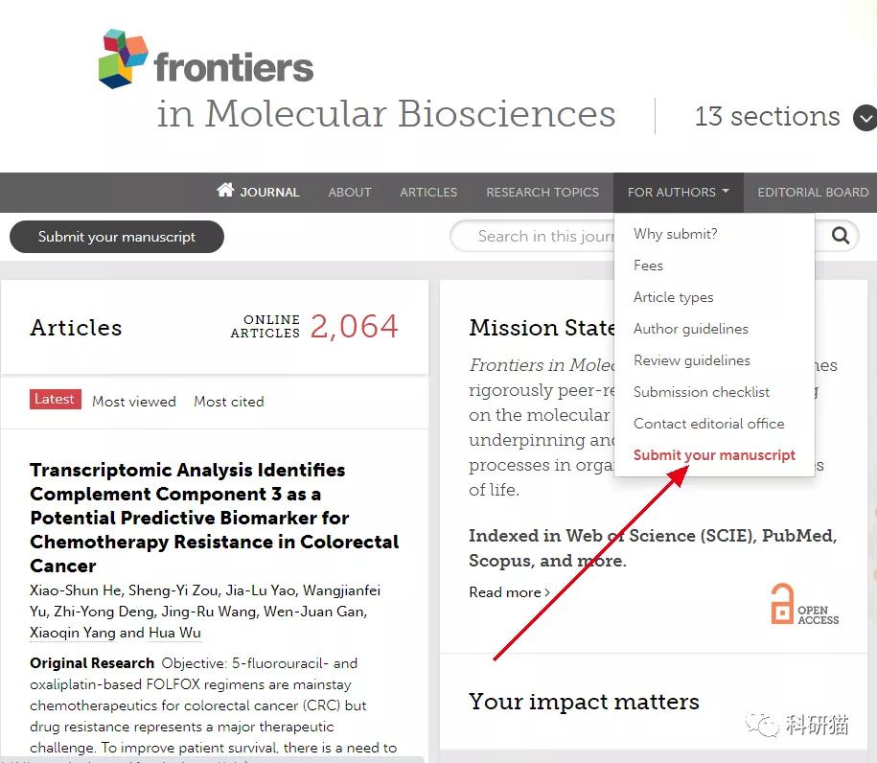The image size is (877, 763).
Task: Open the Read more chevron link
Action: click(x=509, y=592)
